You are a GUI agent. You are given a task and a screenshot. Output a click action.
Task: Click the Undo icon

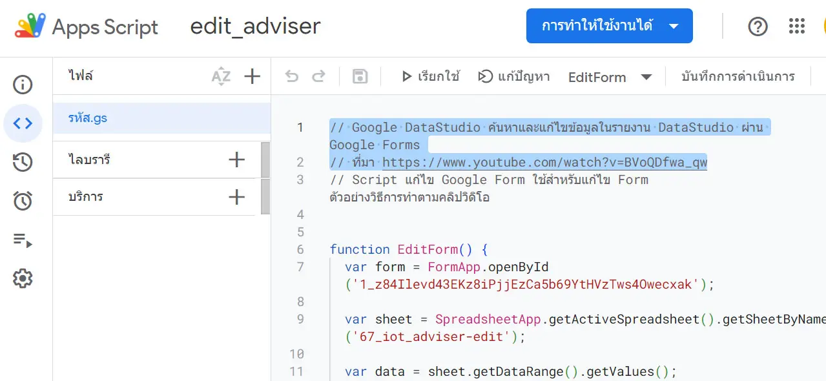pyautogui.click(x=291, y=76)
